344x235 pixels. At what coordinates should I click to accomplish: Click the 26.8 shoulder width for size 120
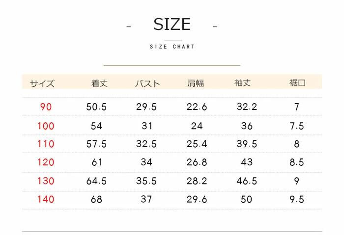tap(197, 162)
